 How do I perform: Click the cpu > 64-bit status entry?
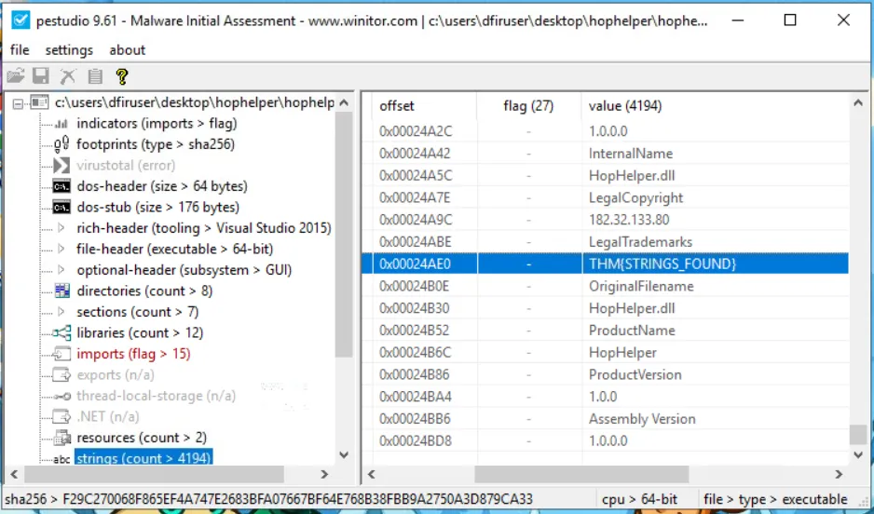640,499
